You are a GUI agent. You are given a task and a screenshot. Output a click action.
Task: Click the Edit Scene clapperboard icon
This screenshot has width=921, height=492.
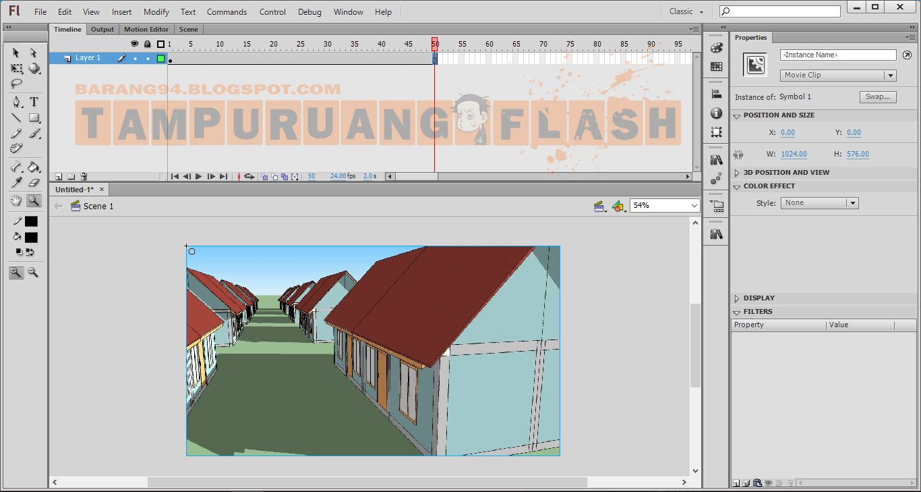[599, 206]
